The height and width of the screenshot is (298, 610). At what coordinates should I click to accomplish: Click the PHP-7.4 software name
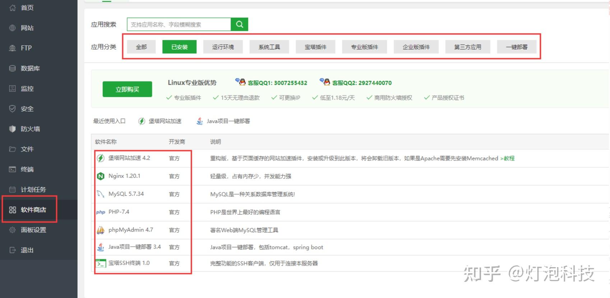[x=119, y=212]
